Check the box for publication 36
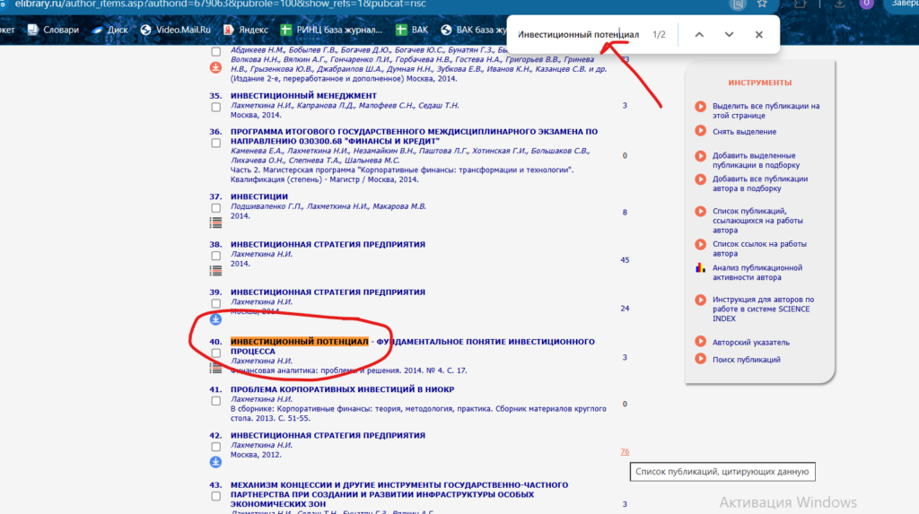 pos(215,143)
